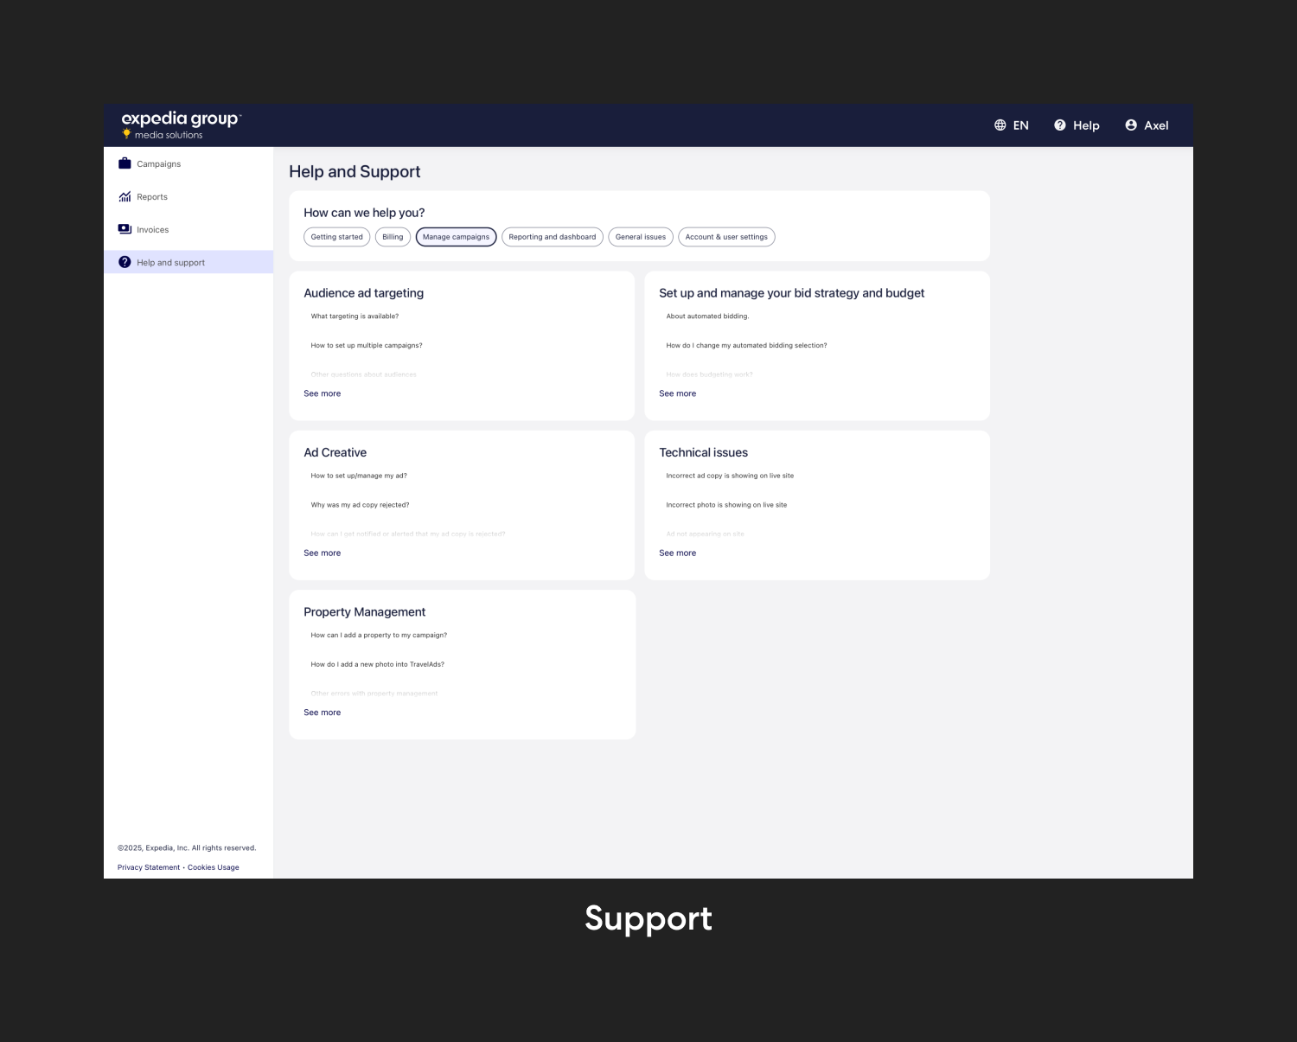The image size is (1297, 1042).
Task: Click the Cookies Usage link
Action: (x=213, y=866)
